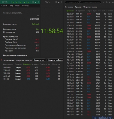Image resolution: width=114 pixels, height=119 pixels.
Task: Click the 250 trading volume value
Action: click(37, 32)
